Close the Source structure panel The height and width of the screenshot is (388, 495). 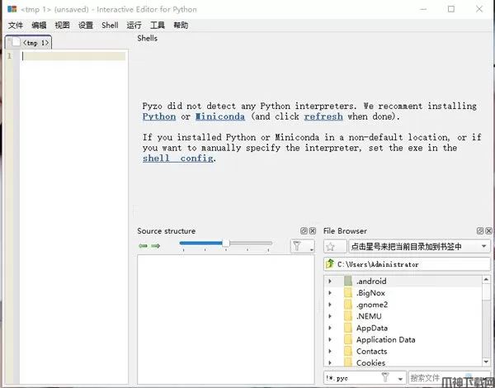(x=311, y=231)
